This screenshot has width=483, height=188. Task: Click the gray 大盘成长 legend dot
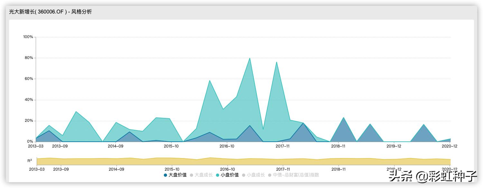click(x=191, y=175)
